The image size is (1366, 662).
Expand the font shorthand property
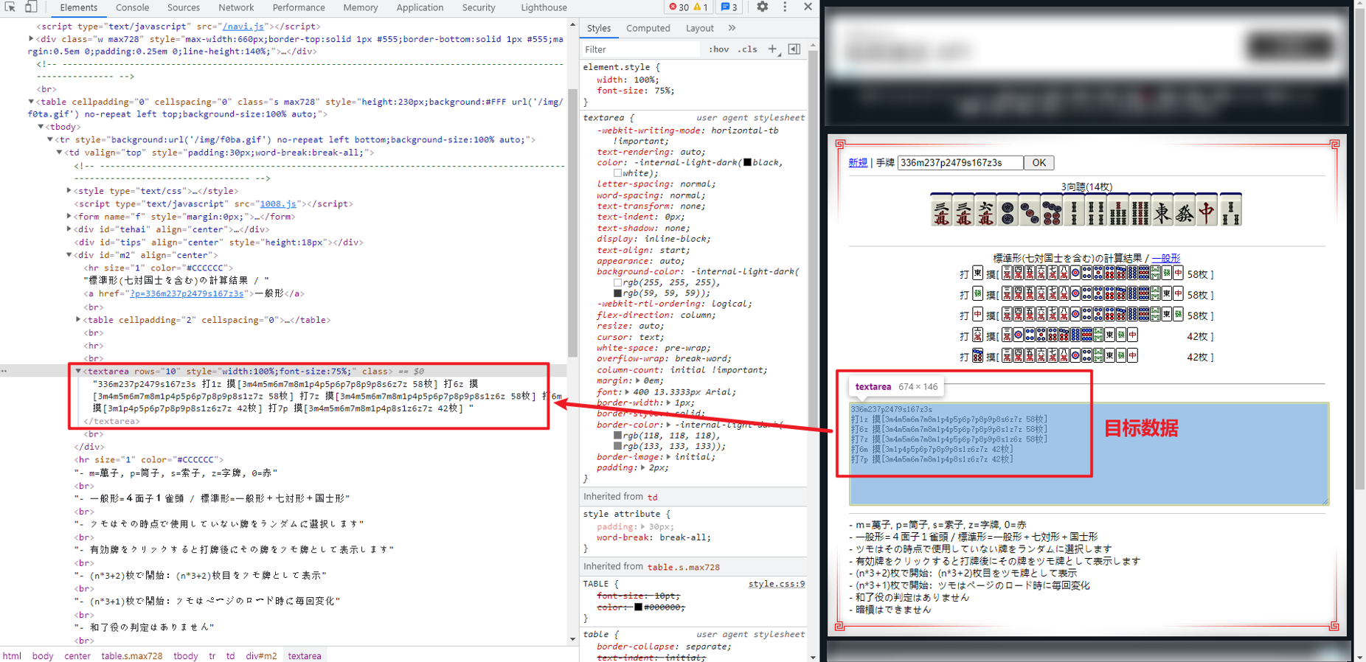pyautogui.click(x=627, y=392)
